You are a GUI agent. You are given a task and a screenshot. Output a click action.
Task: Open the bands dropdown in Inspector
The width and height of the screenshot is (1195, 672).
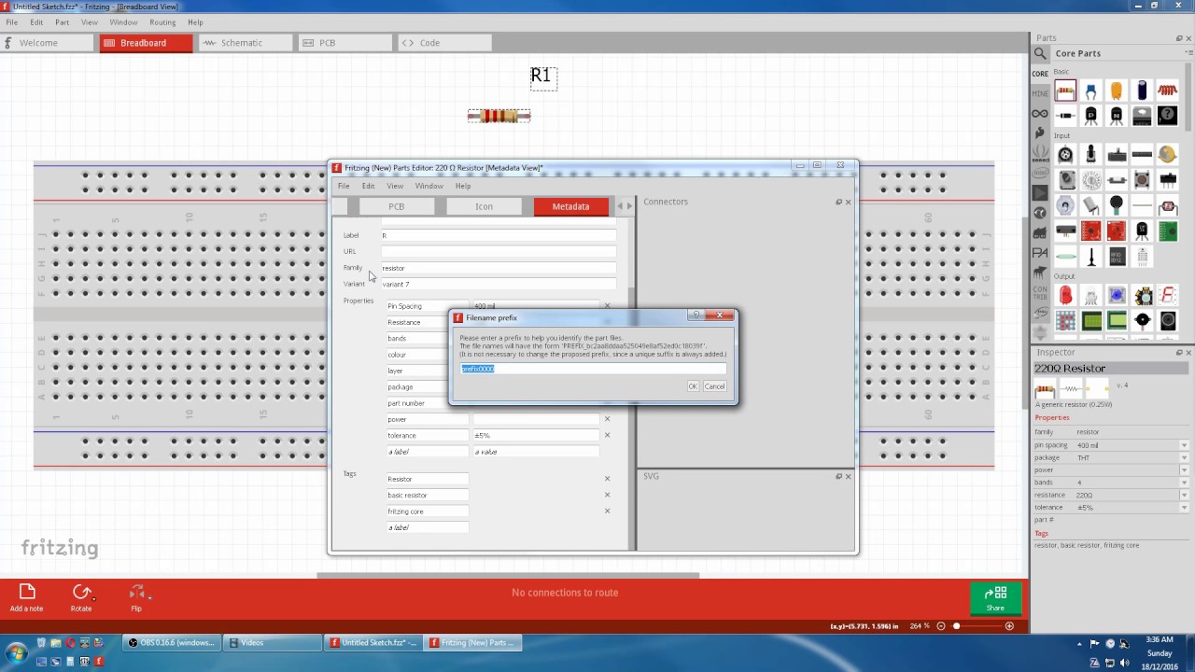pos(1184,483)
